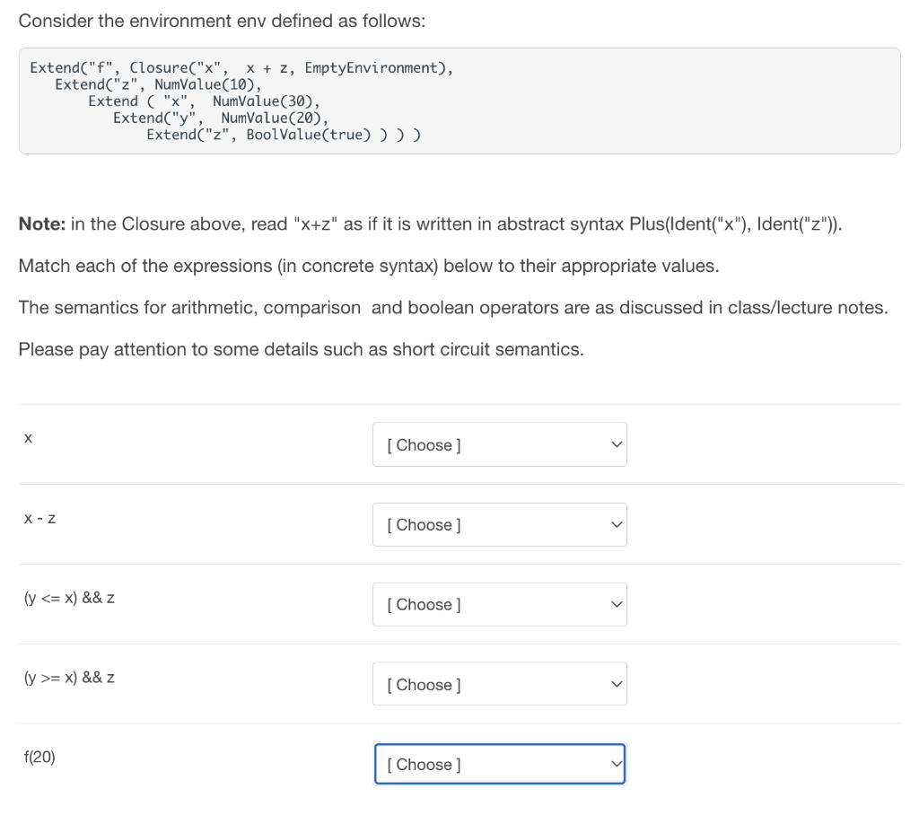Open the focused f(20) answer dropdown
919x815 pixels.
[499, 764]
